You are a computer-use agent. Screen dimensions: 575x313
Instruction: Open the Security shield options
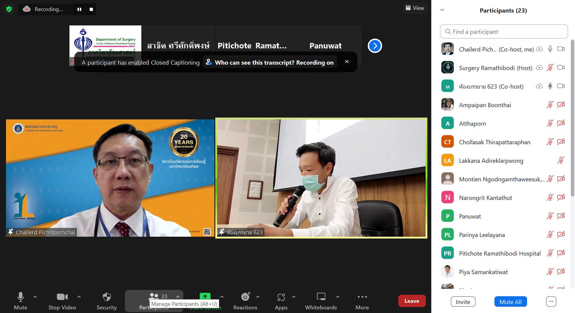coord(107,301)
